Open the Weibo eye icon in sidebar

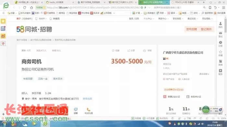[x=3, y=36]
